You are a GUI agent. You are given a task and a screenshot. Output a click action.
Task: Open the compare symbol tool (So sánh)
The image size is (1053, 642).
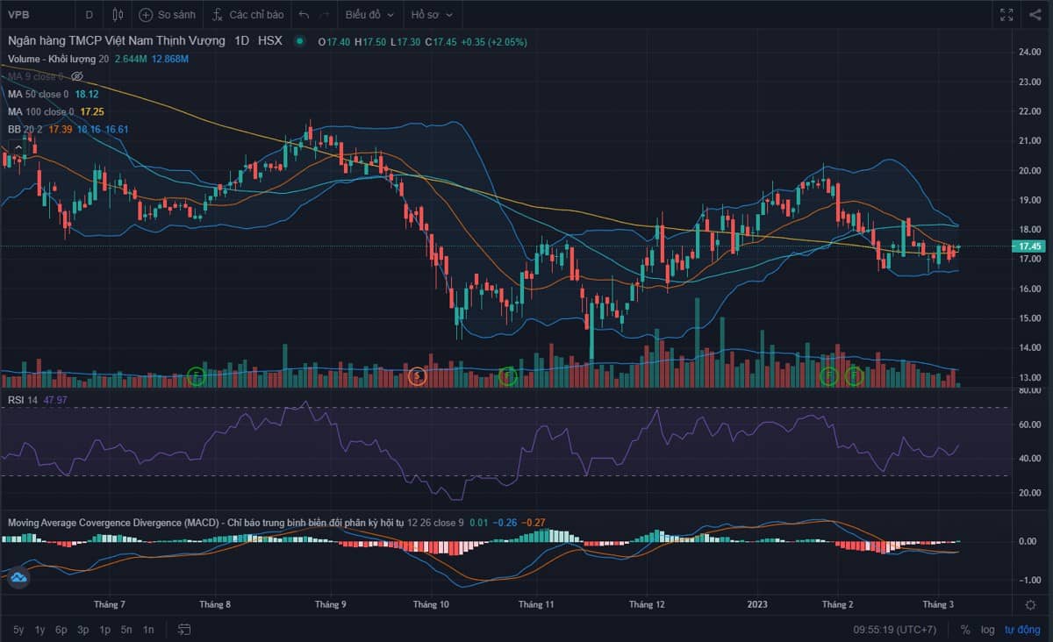[167, 15]
